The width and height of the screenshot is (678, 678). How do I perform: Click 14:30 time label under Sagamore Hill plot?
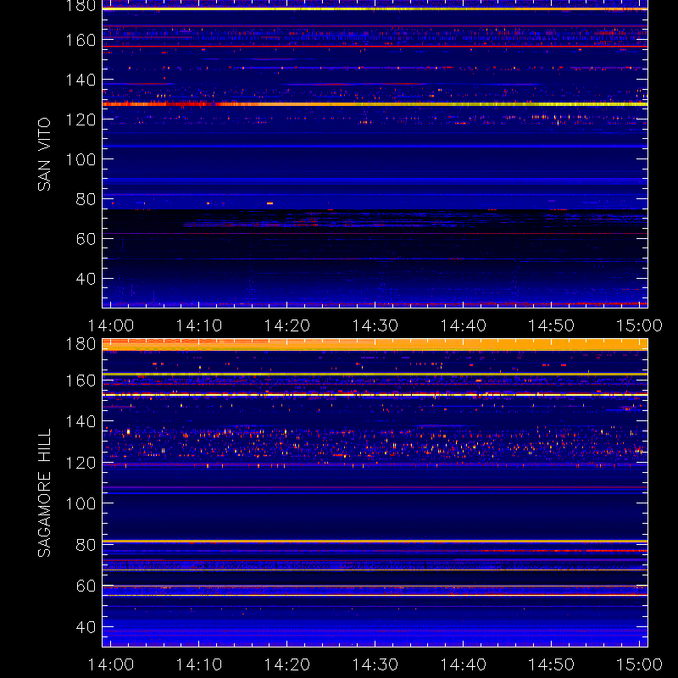click(375, 664)
